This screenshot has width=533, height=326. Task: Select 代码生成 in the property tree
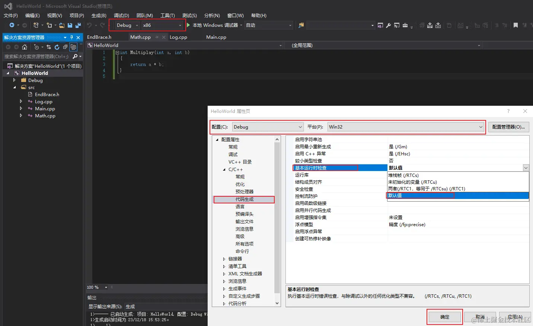coord(244,199)
